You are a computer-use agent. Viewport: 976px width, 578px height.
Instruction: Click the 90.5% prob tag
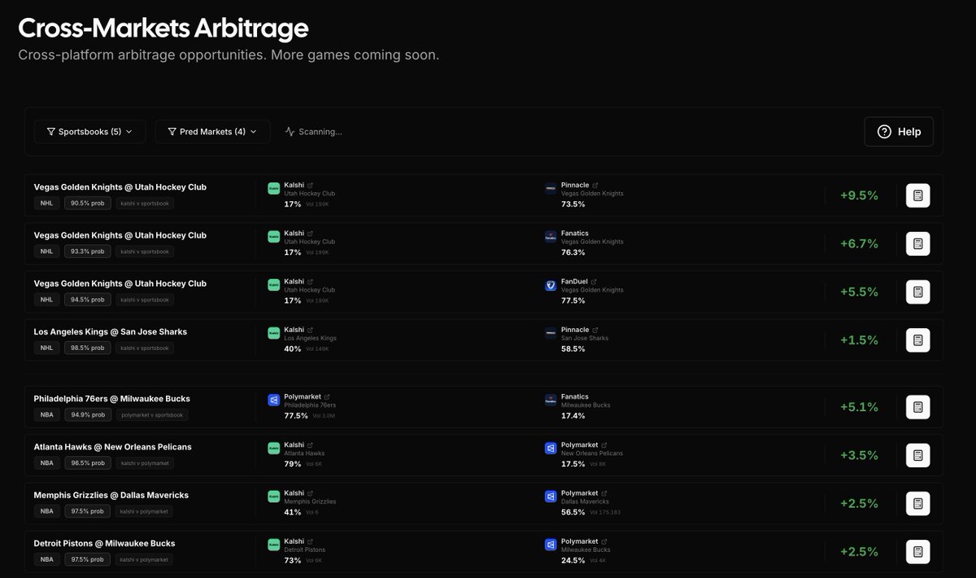(88, 204)
